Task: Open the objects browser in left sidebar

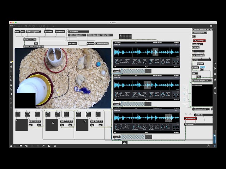Action: coord(11,67)
